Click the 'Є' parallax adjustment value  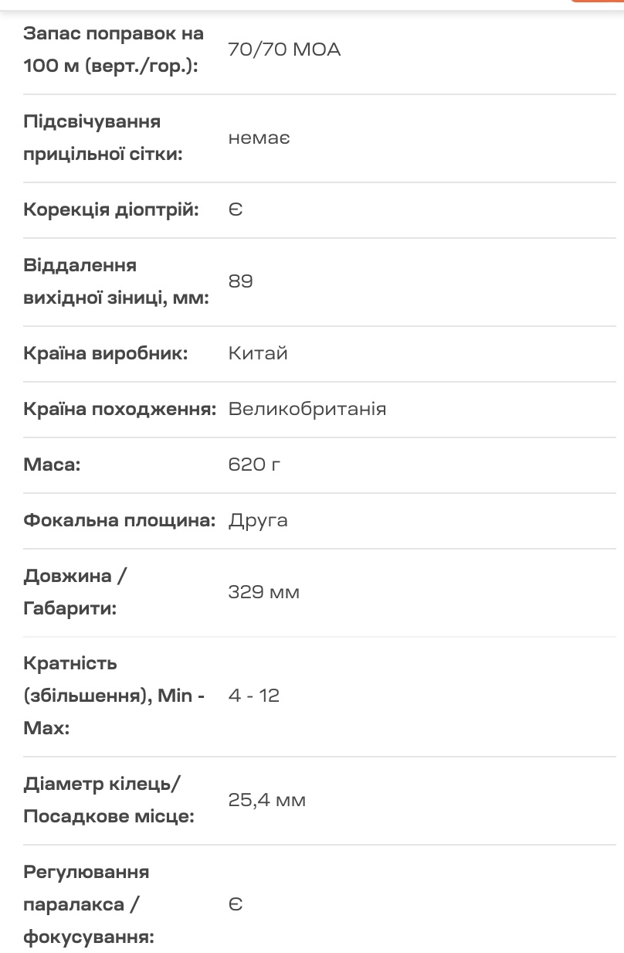pyautogui.click(x=236, y=904)
